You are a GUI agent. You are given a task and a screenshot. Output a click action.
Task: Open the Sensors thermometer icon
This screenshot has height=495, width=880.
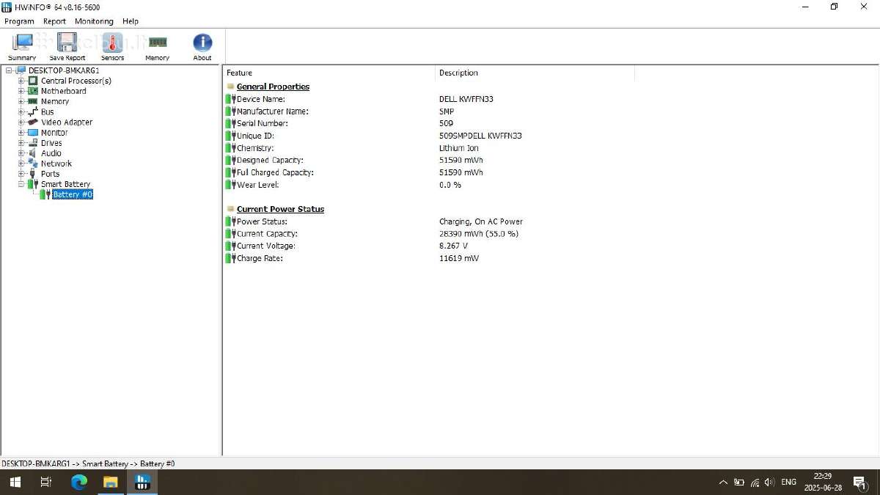click(112, 47)
